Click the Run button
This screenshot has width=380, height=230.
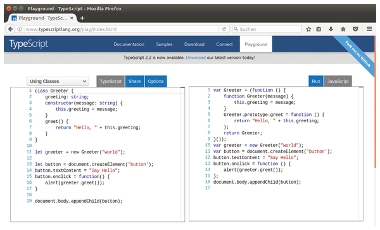pos(316,82)
